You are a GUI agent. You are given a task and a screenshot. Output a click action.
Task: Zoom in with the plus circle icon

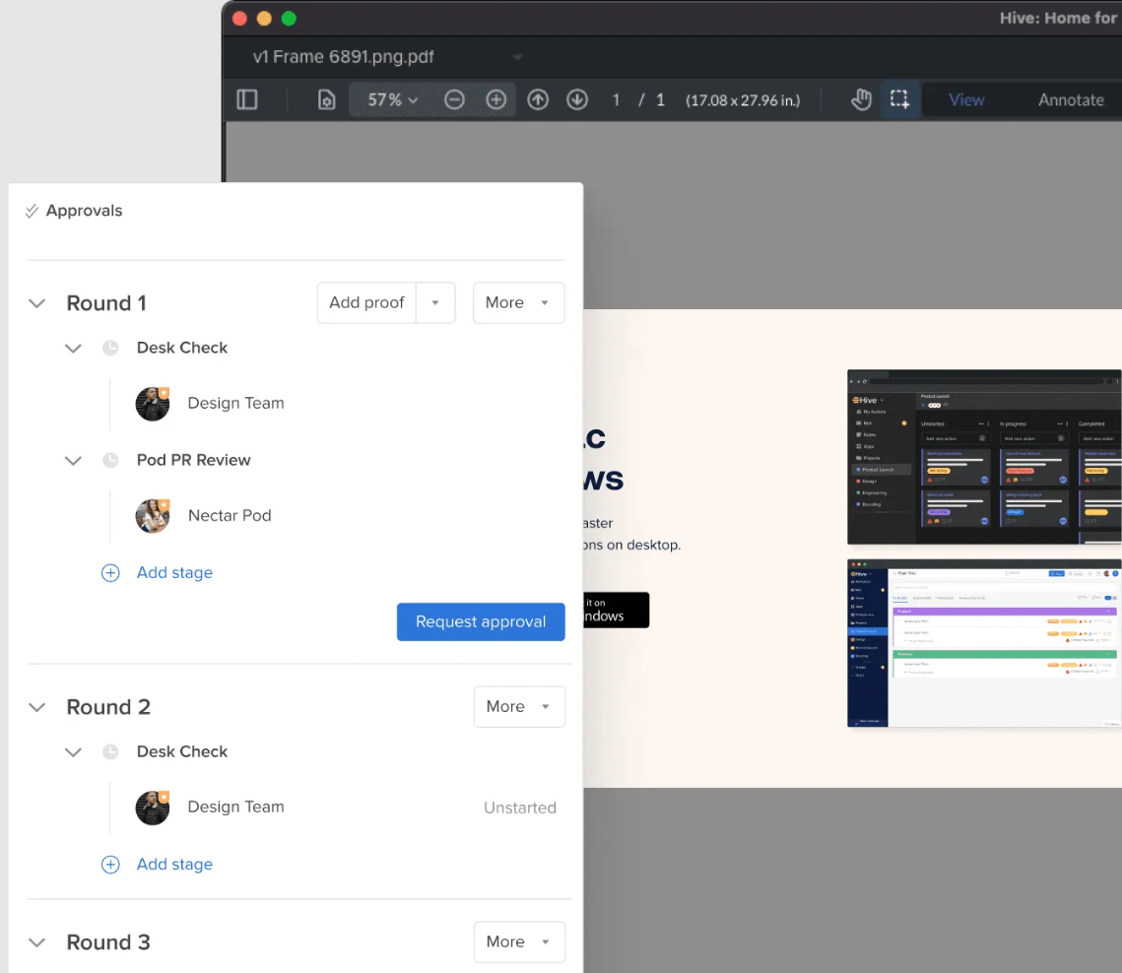coord(495,99)
